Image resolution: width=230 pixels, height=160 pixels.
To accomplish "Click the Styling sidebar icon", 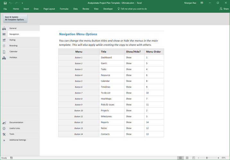I will pyautogui.click(x=4, y=40).
